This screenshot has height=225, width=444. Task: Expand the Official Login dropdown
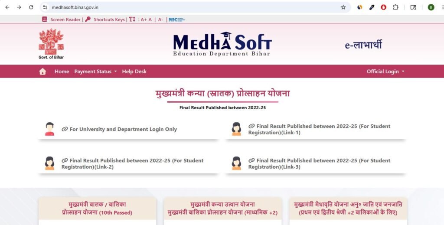tap(385, 72)
